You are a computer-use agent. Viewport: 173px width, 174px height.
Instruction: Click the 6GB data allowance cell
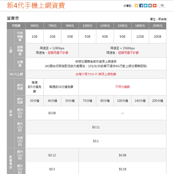[105, 36]
